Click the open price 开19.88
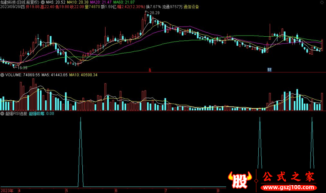This screenshot has height=193, width=326. [x=33, y=7]
